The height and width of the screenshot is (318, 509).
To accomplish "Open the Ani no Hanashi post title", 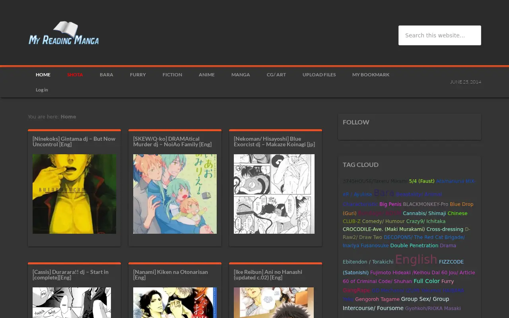I will [x=268, y=275].
